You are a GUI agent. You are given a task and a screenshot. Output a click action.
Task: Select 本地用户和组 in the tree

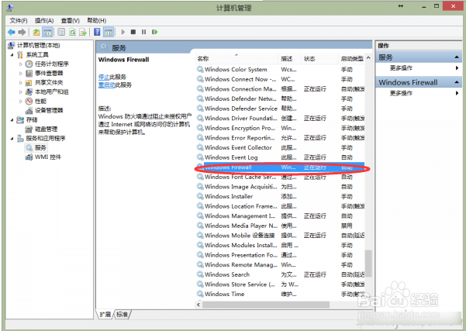(51, 91)
